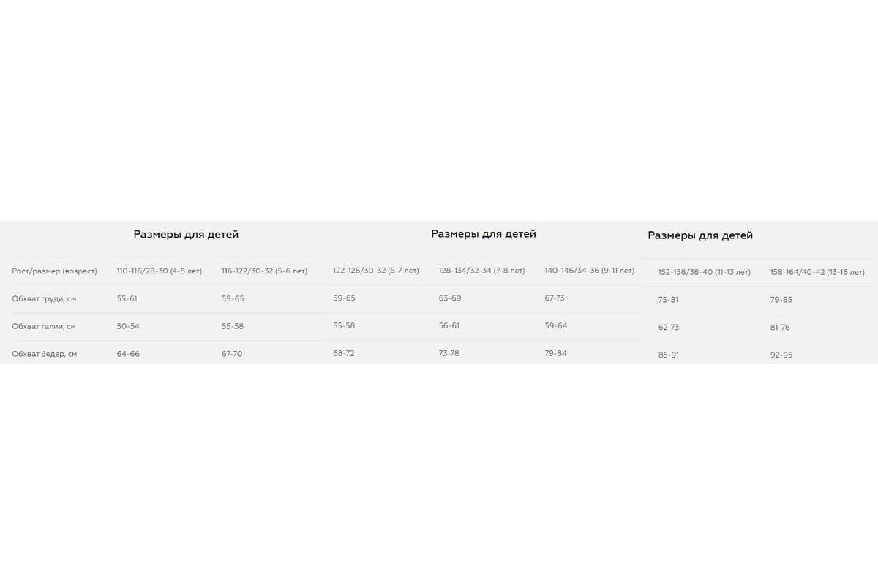The width and height of the screenshot is (878, 585).
Task: Click the 140-146/34-36 (9-11 лет) size header
Action: coord(589,271)
